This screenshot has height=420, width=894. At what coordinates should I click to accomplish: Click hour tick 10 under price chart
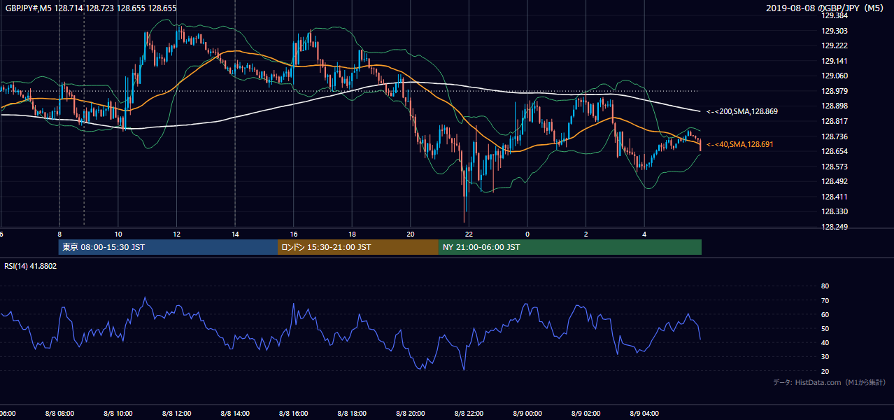tap(118, 234)
